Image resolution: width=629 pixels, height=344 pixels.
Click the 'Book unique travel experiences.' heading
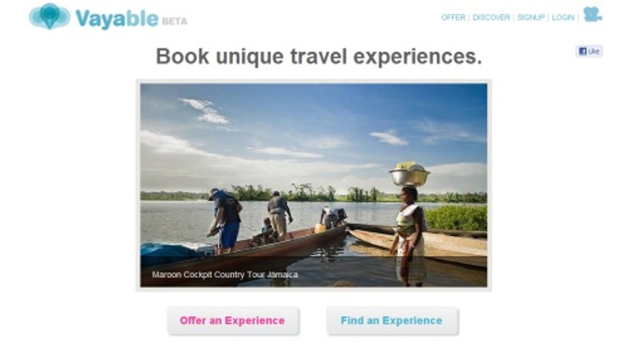tap(319, 56)
